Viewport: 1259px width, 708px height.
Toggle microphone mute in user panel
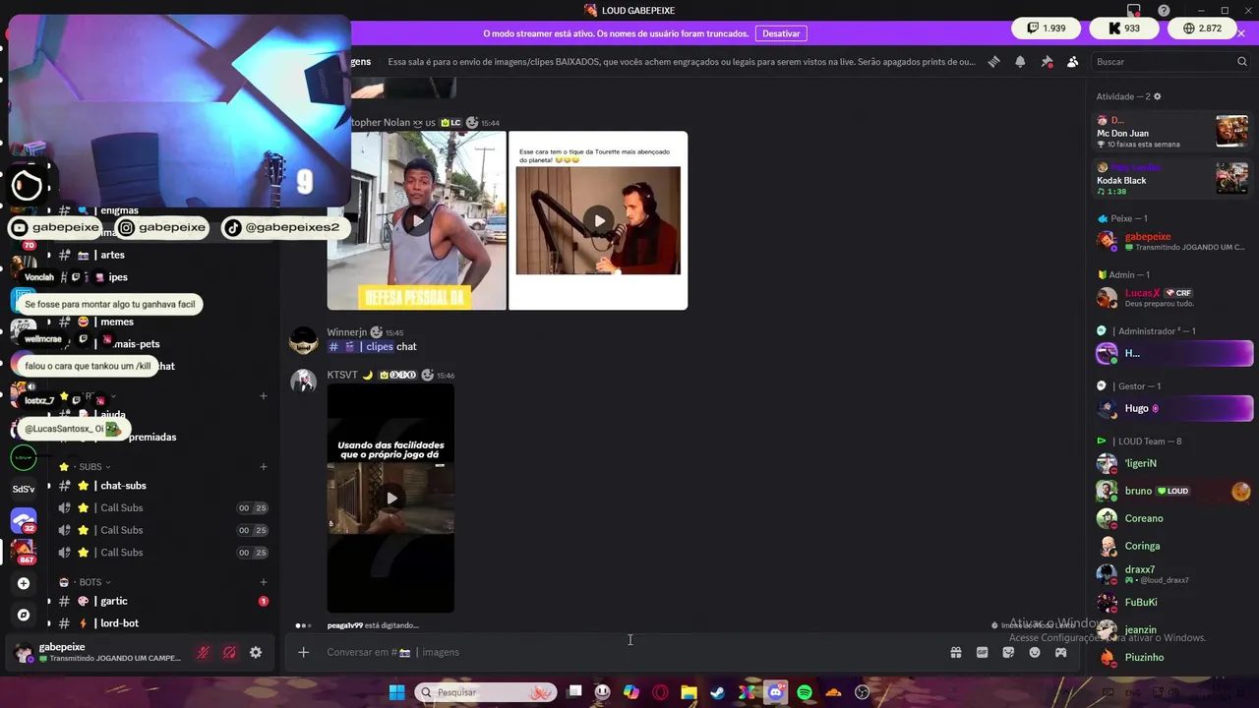(x=203, y=652)
